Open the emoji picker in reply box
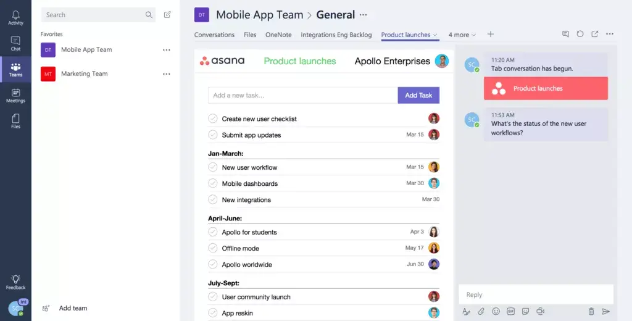 tap(496, 312)
